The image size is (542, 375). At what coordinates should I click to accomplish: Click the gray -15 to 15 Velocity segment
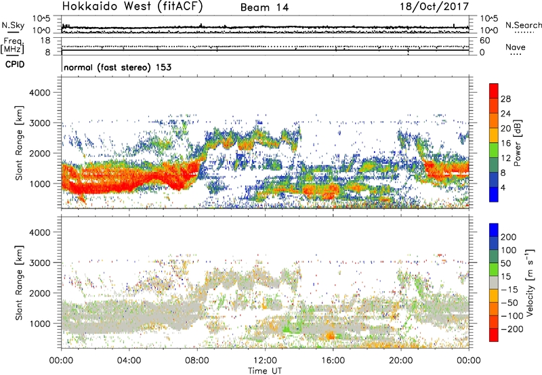[494, 282]
